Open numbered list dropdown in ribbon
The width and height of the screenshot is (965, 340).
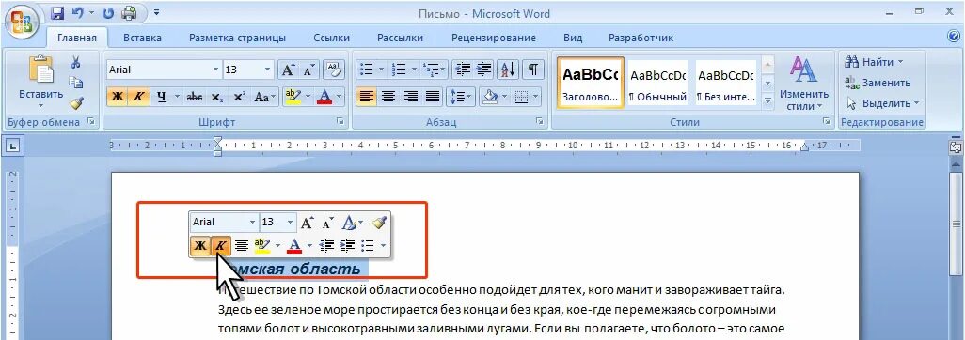pos(414,70)
